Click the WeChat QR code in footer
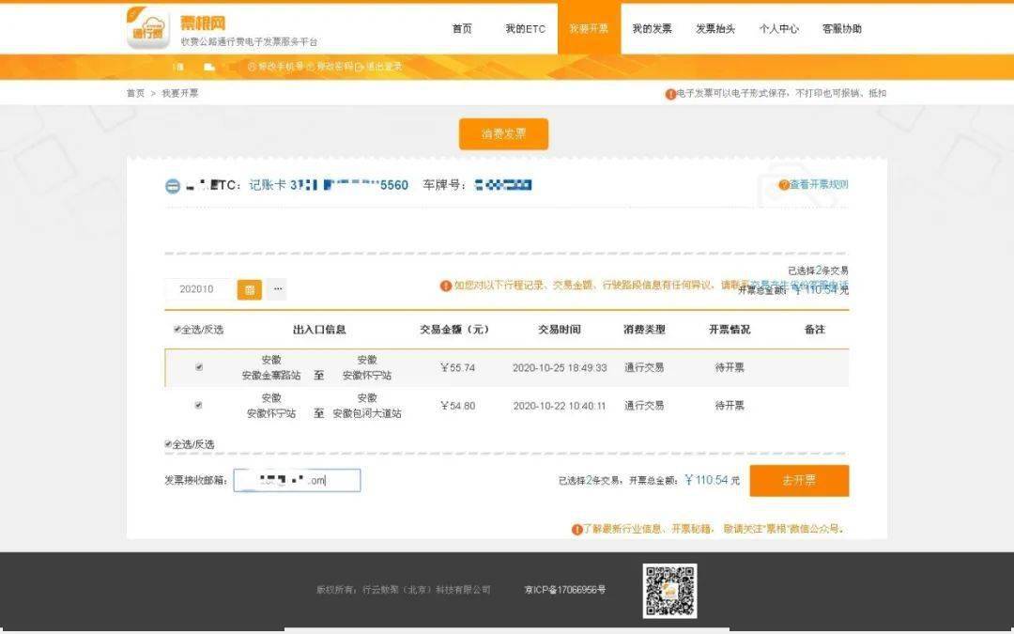 (669, 591)
